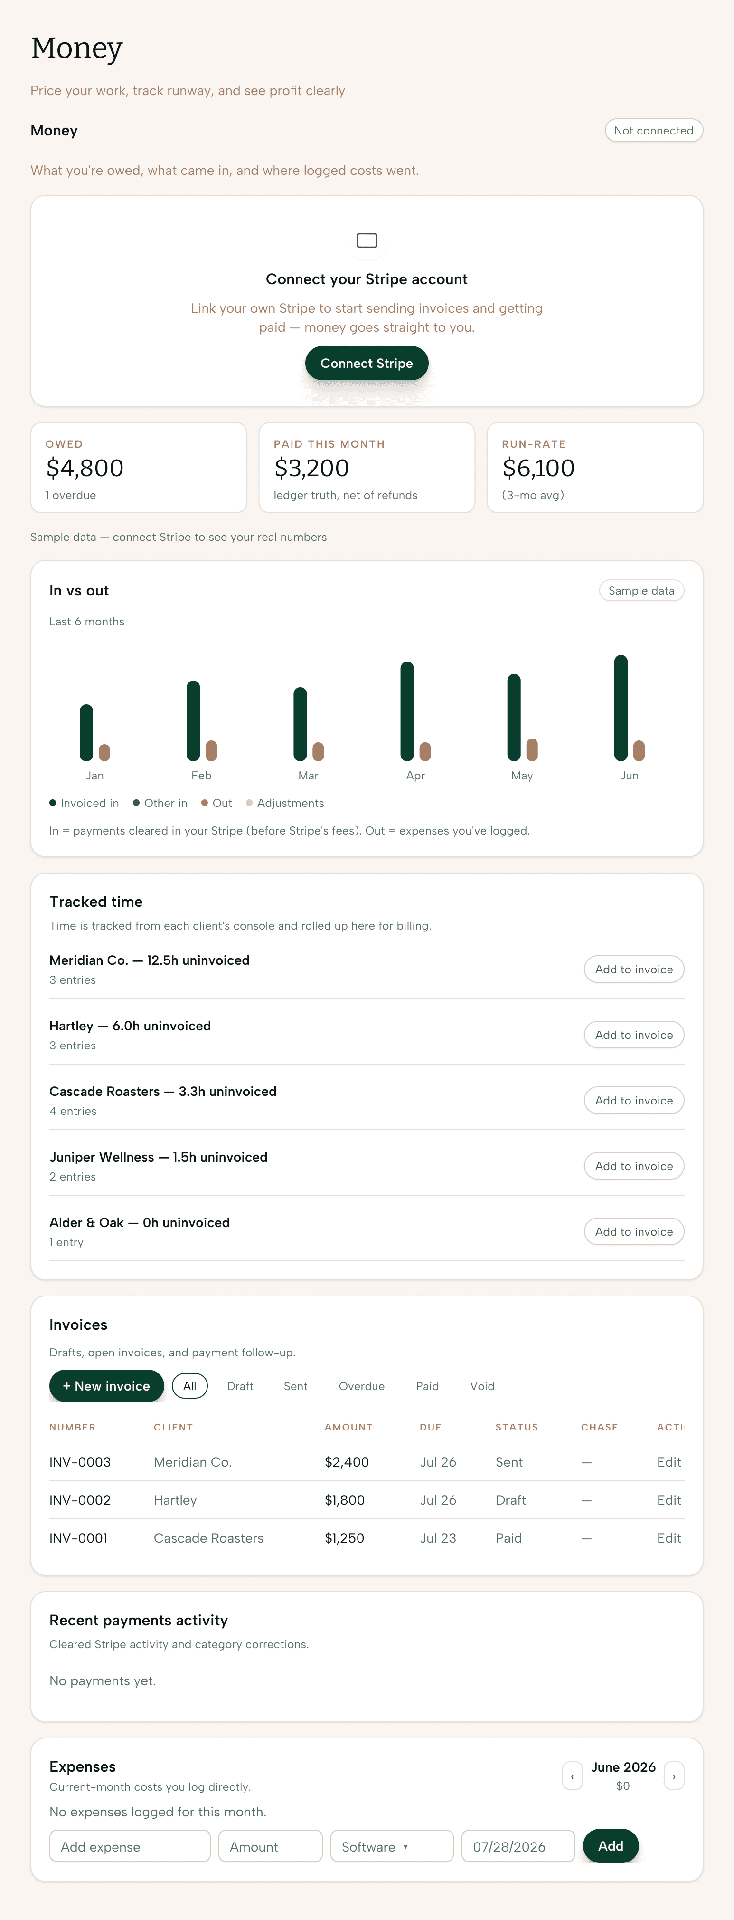Viewport: 734px width, 1920px height.
Task: Click the card icon above Connect your Stripe account
Action: [x=366, y=240]
